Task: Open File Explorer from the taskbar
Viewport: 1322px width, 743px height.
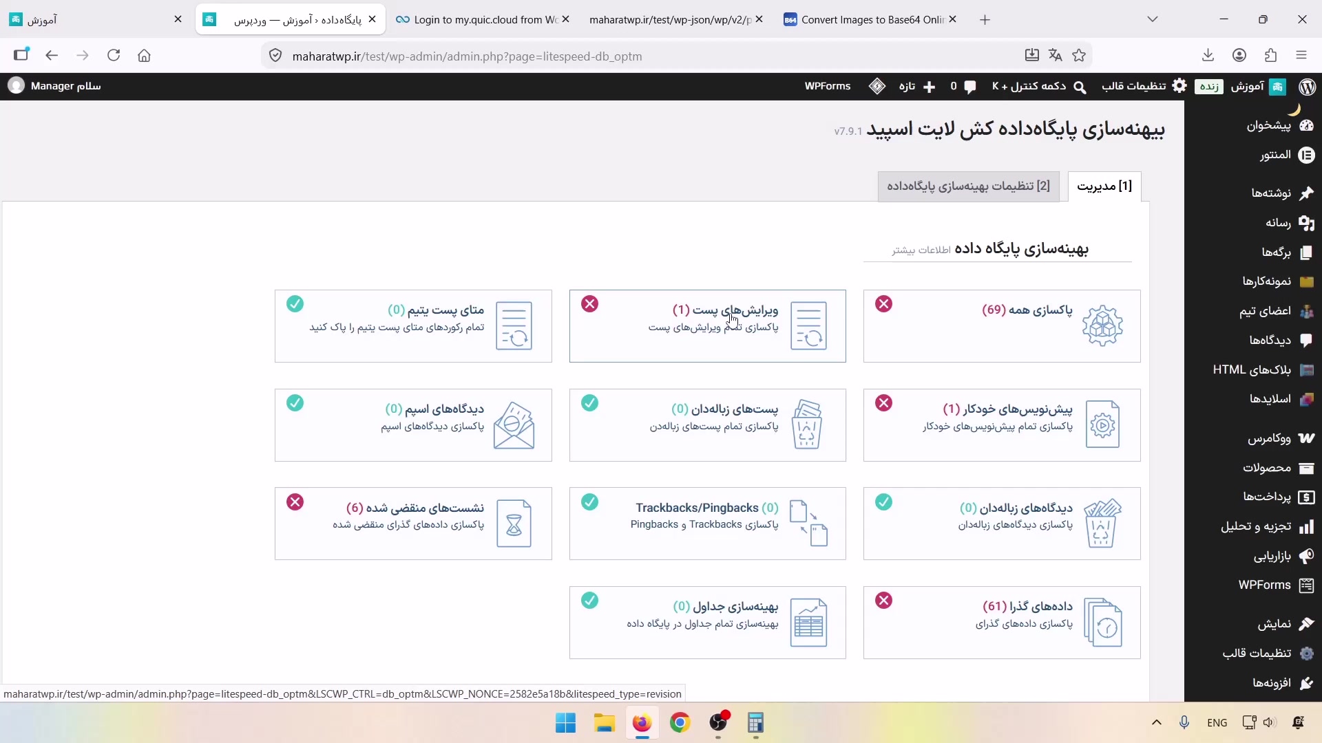Action: 604,723
